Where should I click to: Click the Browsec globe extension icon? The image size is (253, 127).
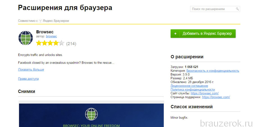point(26,38)
